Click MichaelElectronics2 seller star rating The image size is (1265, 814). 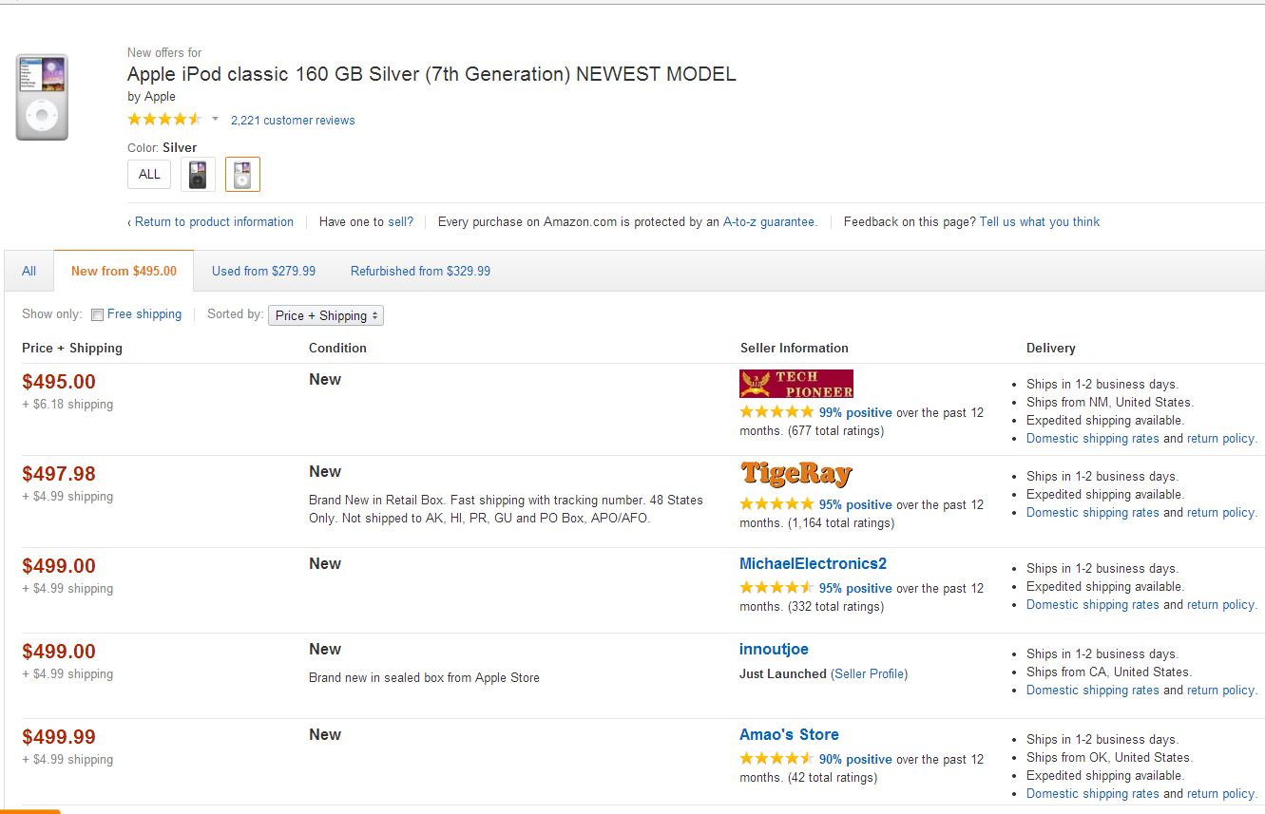pyautogui.click(x=776, y=588)
